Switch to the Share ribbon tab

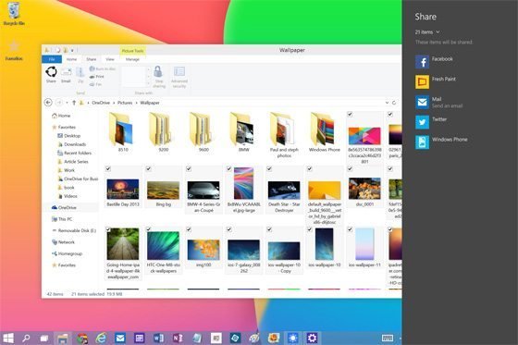[x=92, y=59]
